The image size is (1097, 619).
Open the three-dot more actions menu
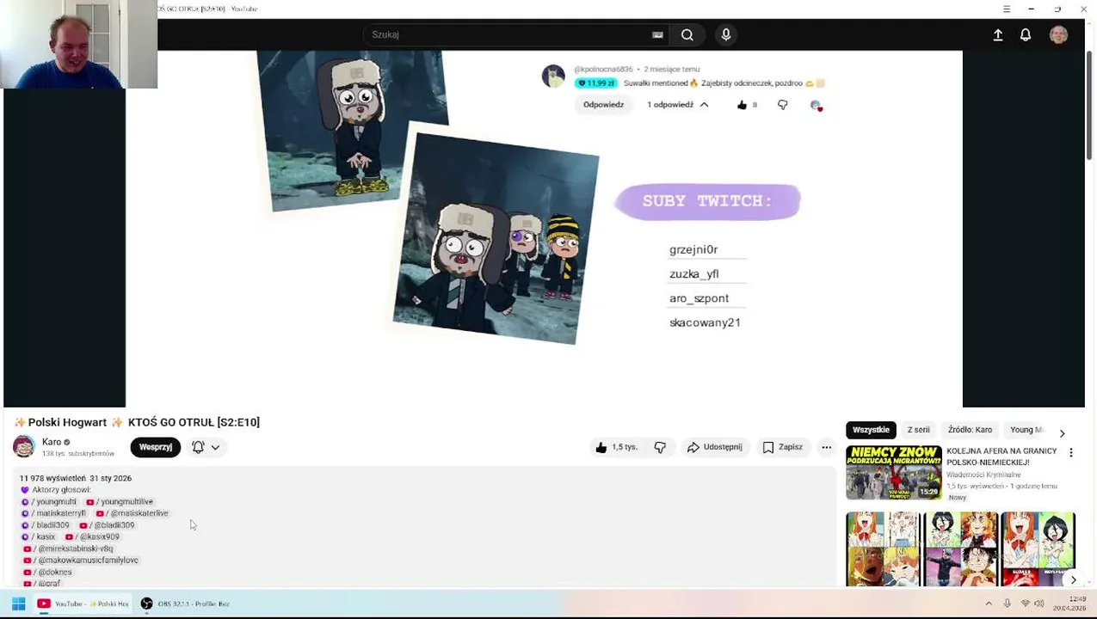click(x=827, y=447)
